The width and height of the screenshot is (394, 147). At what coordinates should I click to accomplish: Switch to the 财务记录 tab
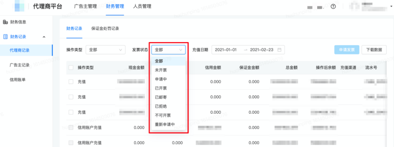[x=74, y=29]
